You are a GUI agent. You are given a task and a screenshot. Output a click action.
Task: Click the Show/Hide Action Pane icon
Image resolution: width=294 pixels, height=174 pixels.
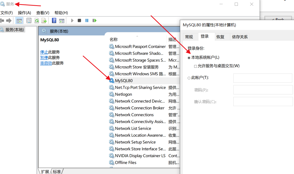62,20
